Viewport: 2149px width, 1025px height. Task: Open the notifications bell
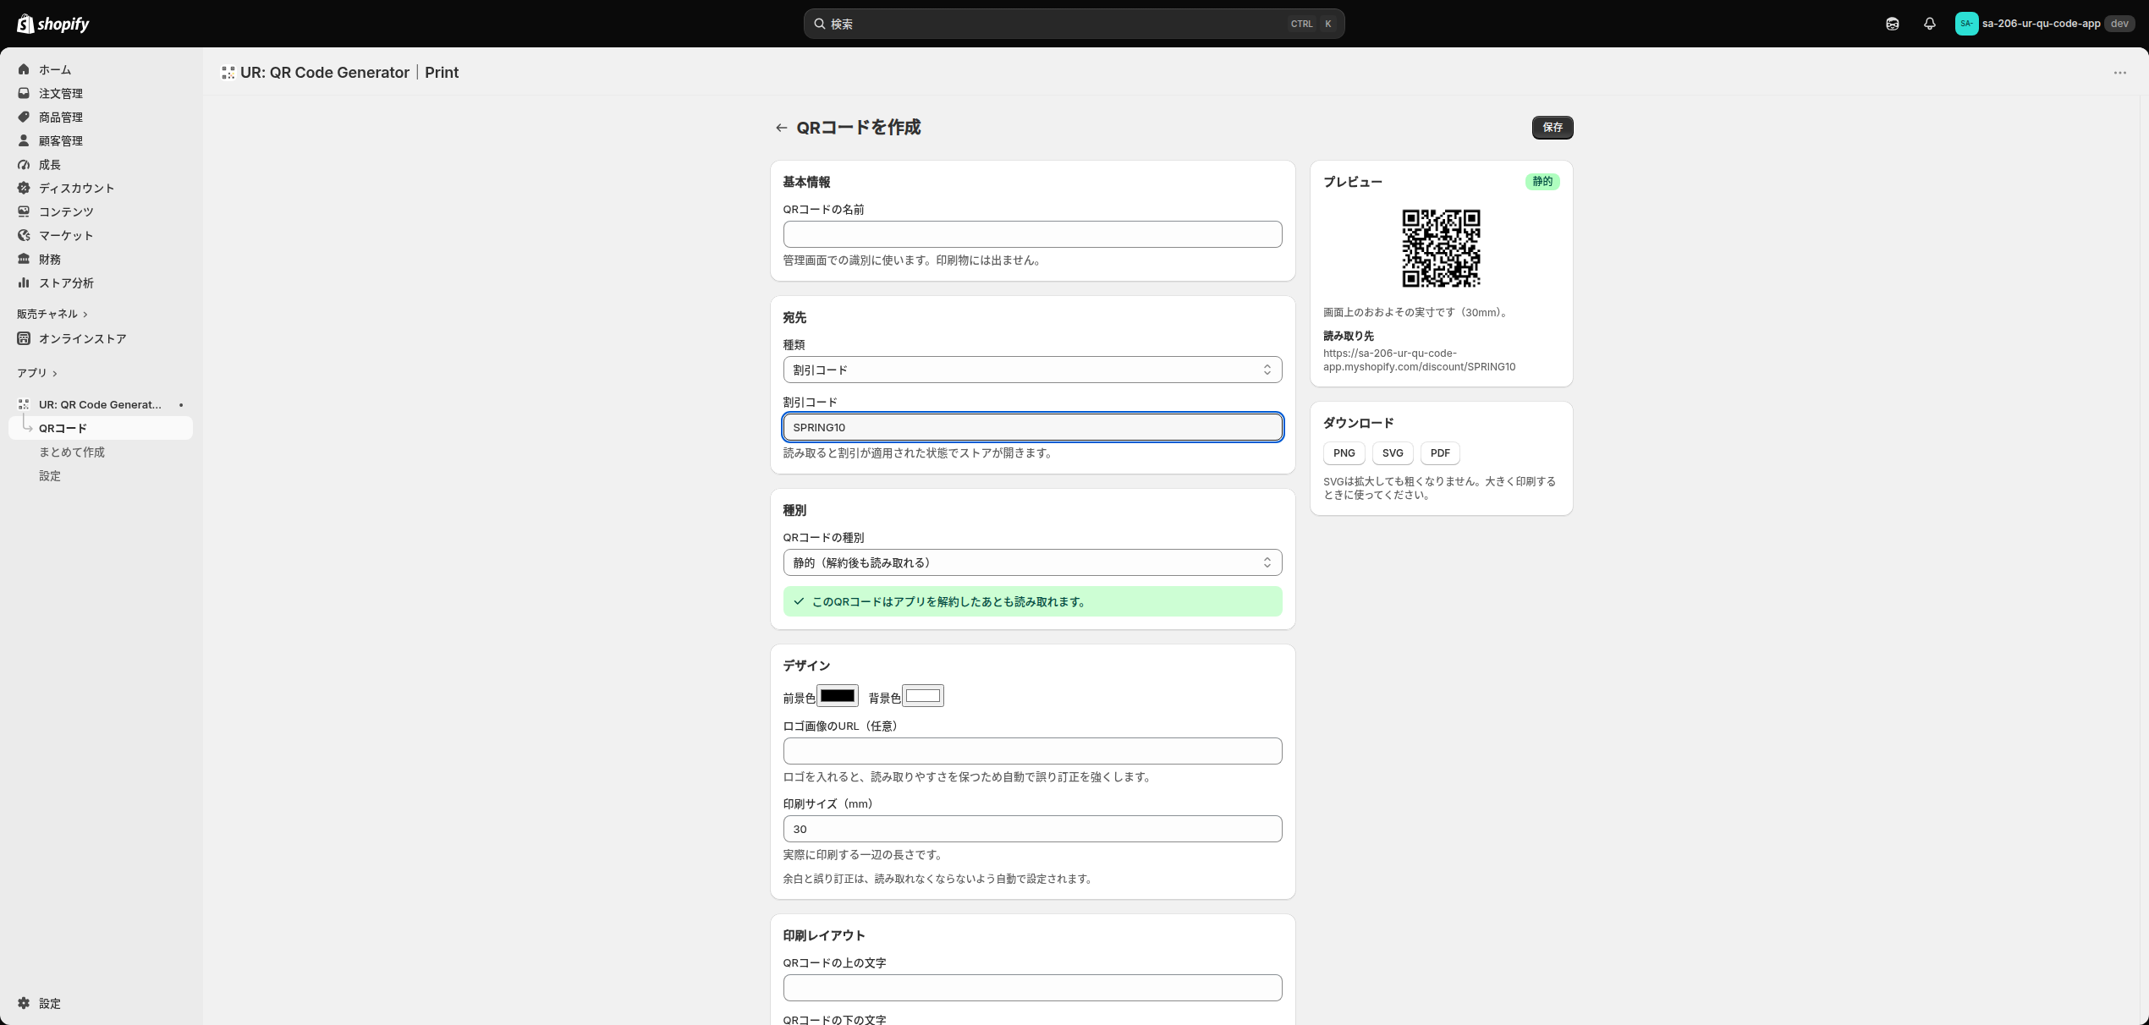pyautogui.click(x=1929, y=24)
